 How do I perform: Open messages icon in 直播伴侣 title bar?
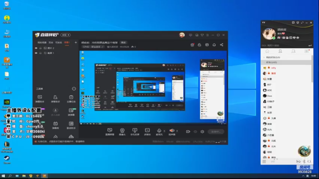pos(191,35)
